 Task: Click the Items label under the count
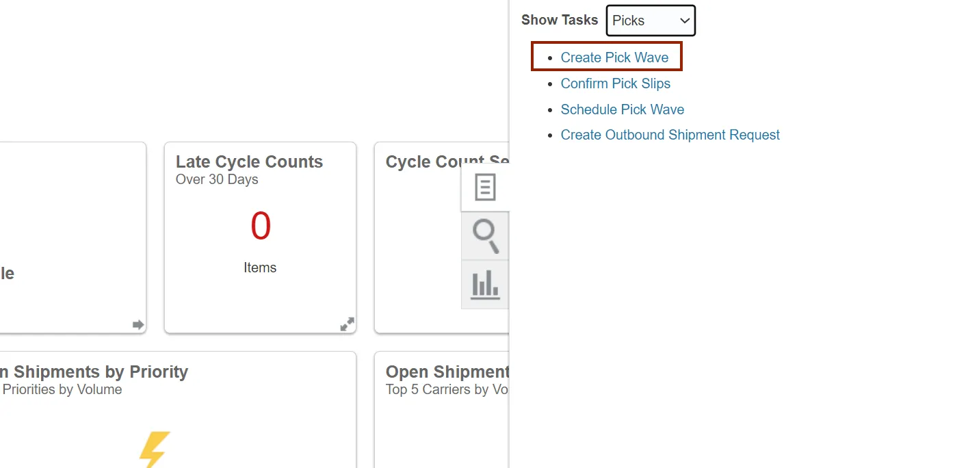click(260, 268)
